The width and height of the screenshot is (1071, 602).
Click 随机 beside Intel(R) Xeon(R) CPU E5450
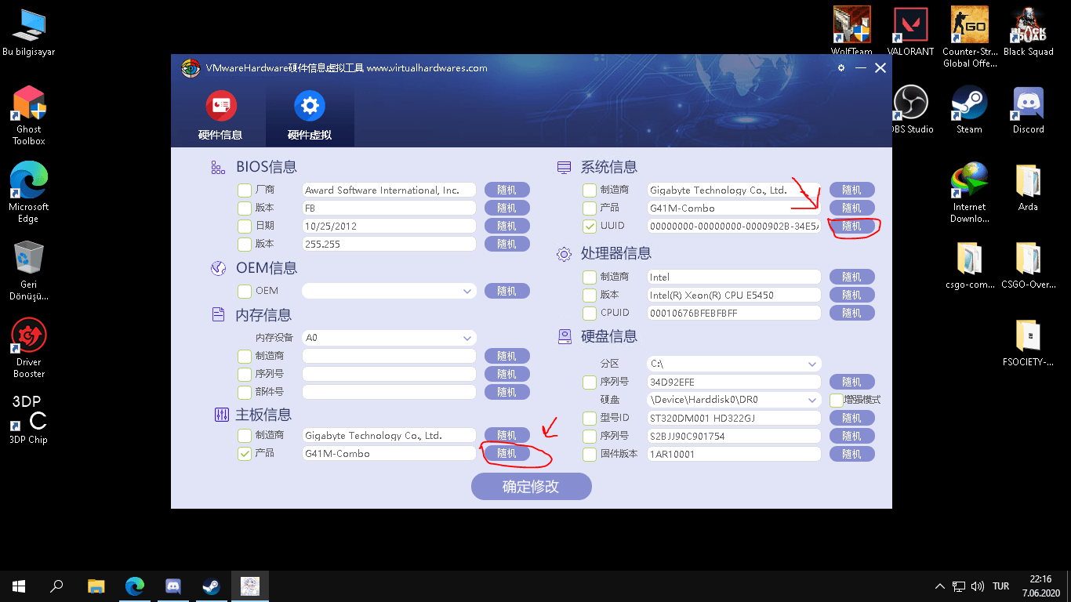tap(851, 295)
